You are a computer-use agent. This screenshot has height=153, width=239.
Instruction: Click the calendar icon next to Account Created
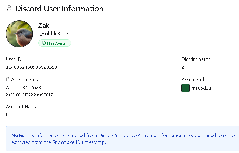click(8, 79)
